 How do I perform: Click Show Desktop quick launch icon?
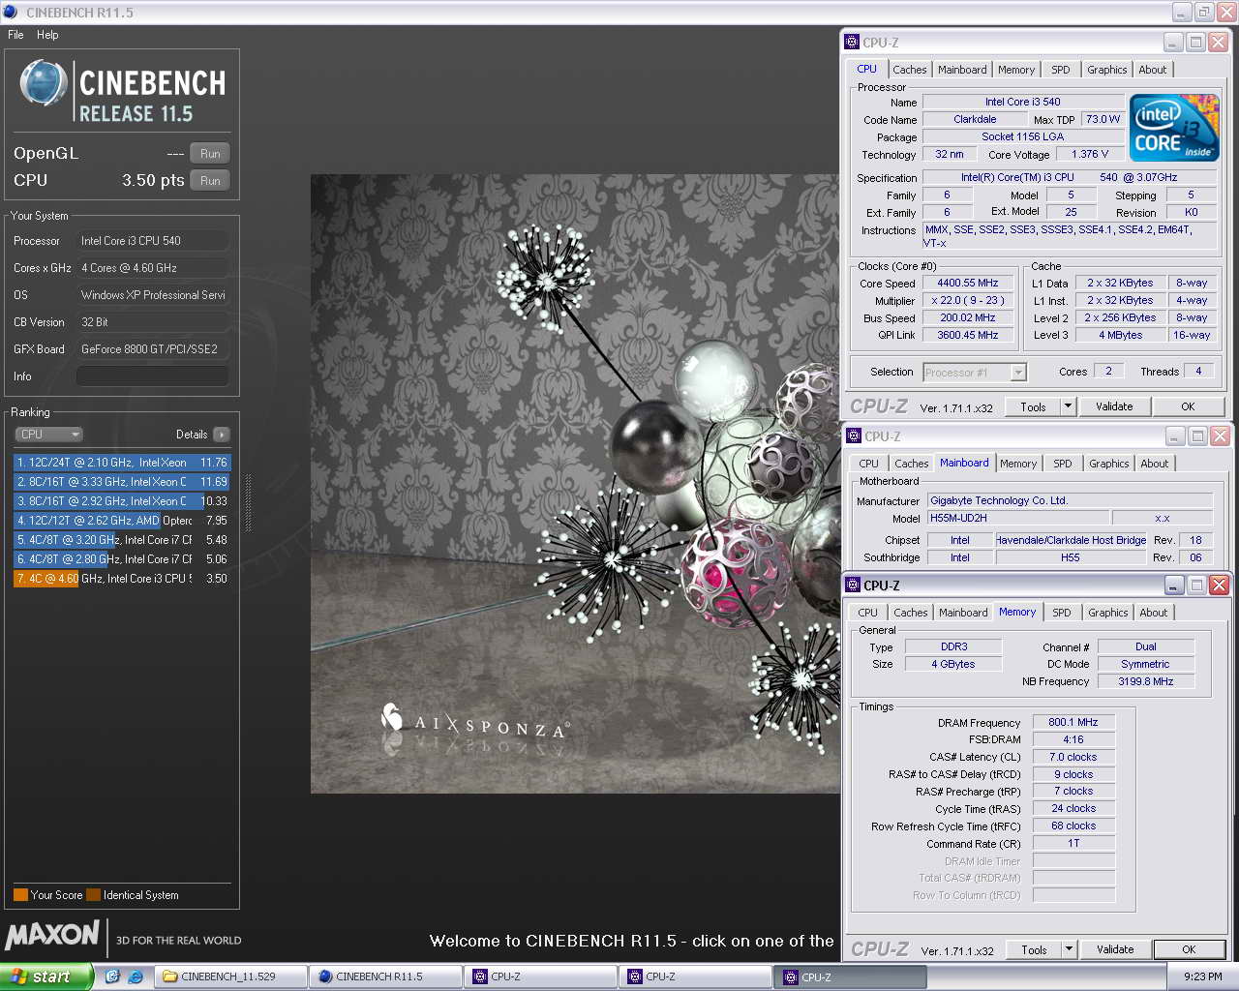[112, 976]
